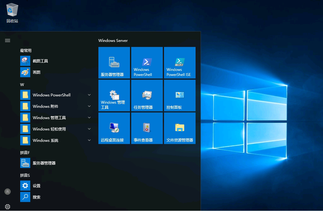Open 搜索 in the app list

[x=56, y=197]
